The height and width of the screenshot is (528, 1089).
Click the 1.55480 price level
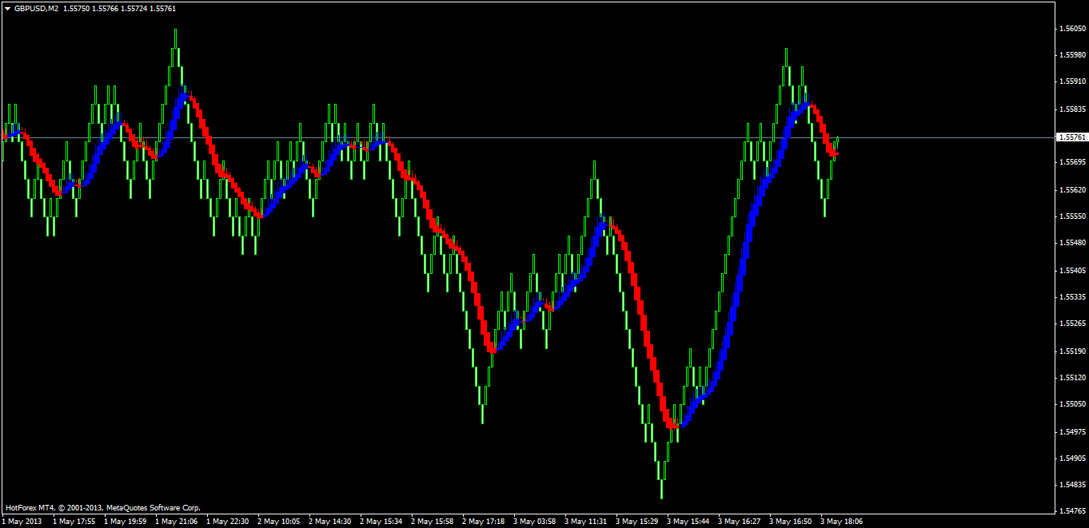tap(1071, 244)
